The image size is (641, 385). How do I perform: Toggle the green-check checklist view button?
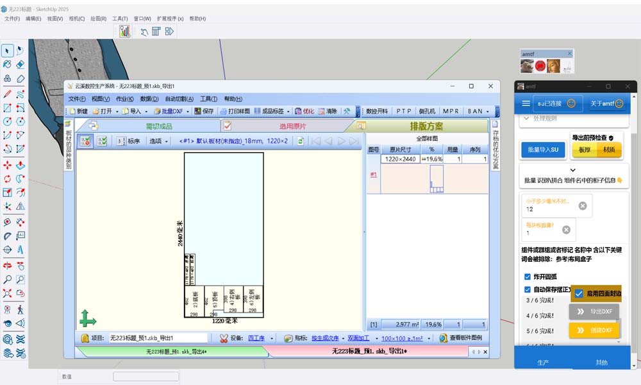[102, 141]
